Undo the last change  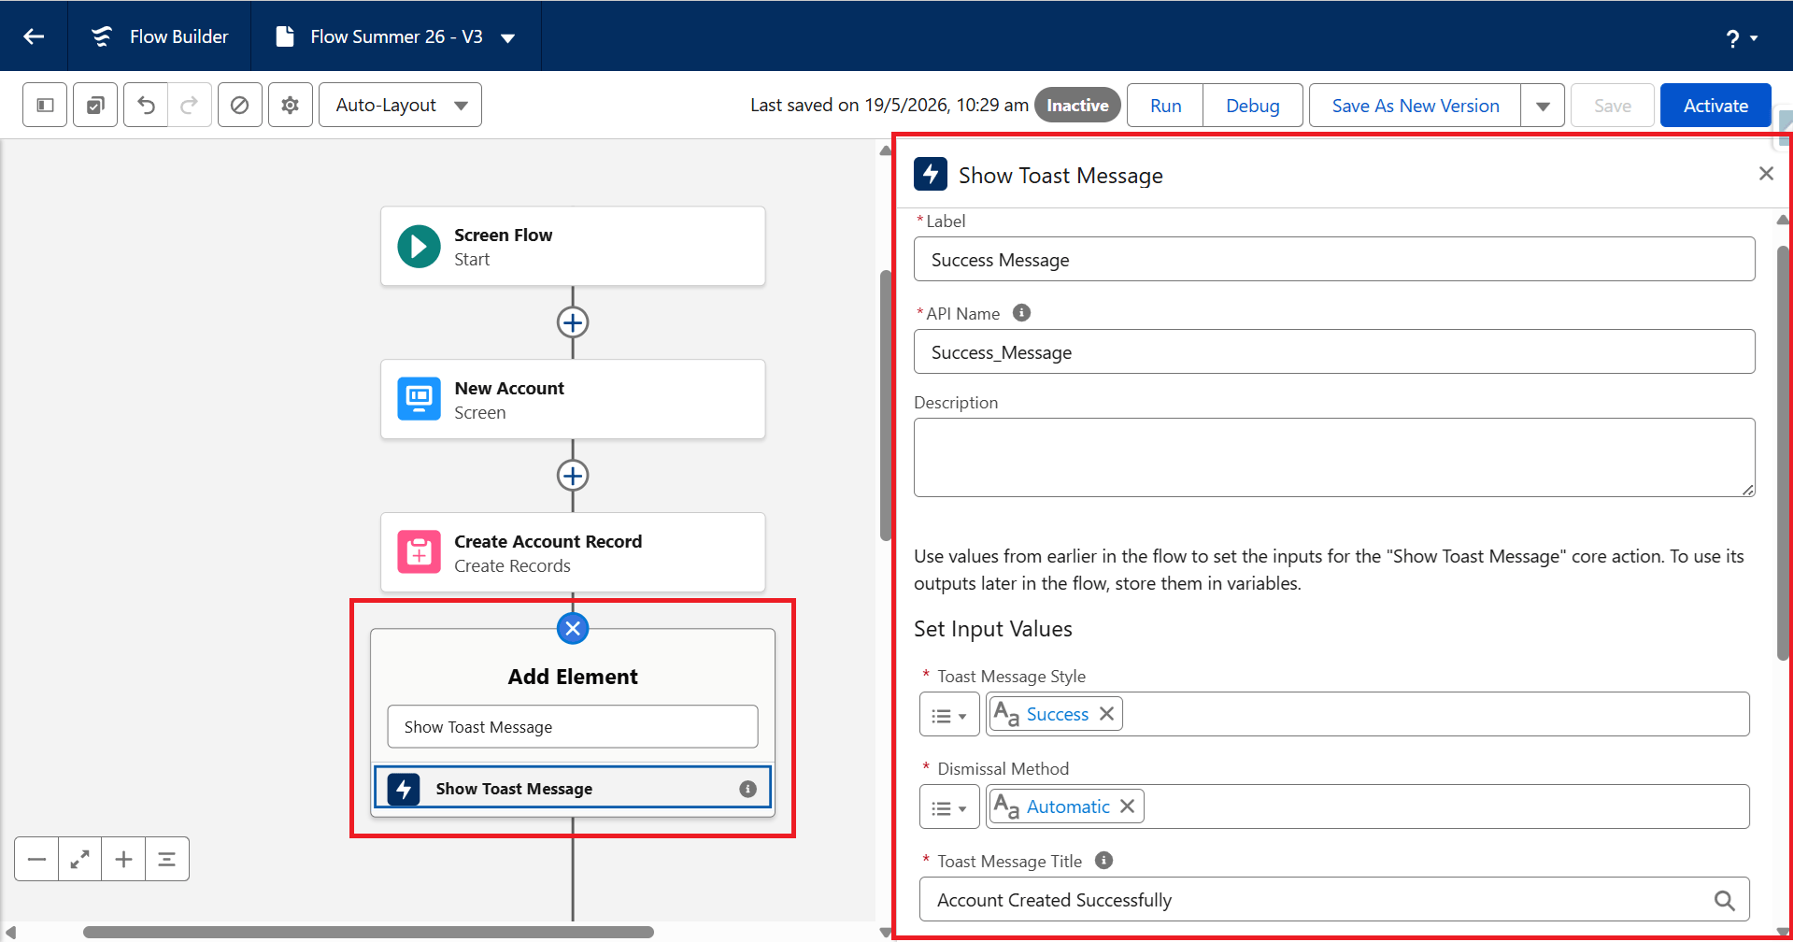click(146, 105)
